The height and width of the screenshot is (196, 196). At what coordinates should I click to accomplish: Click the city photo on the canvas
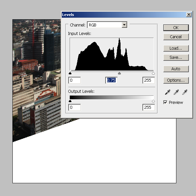pyautogui.click(x=37, y=75)
